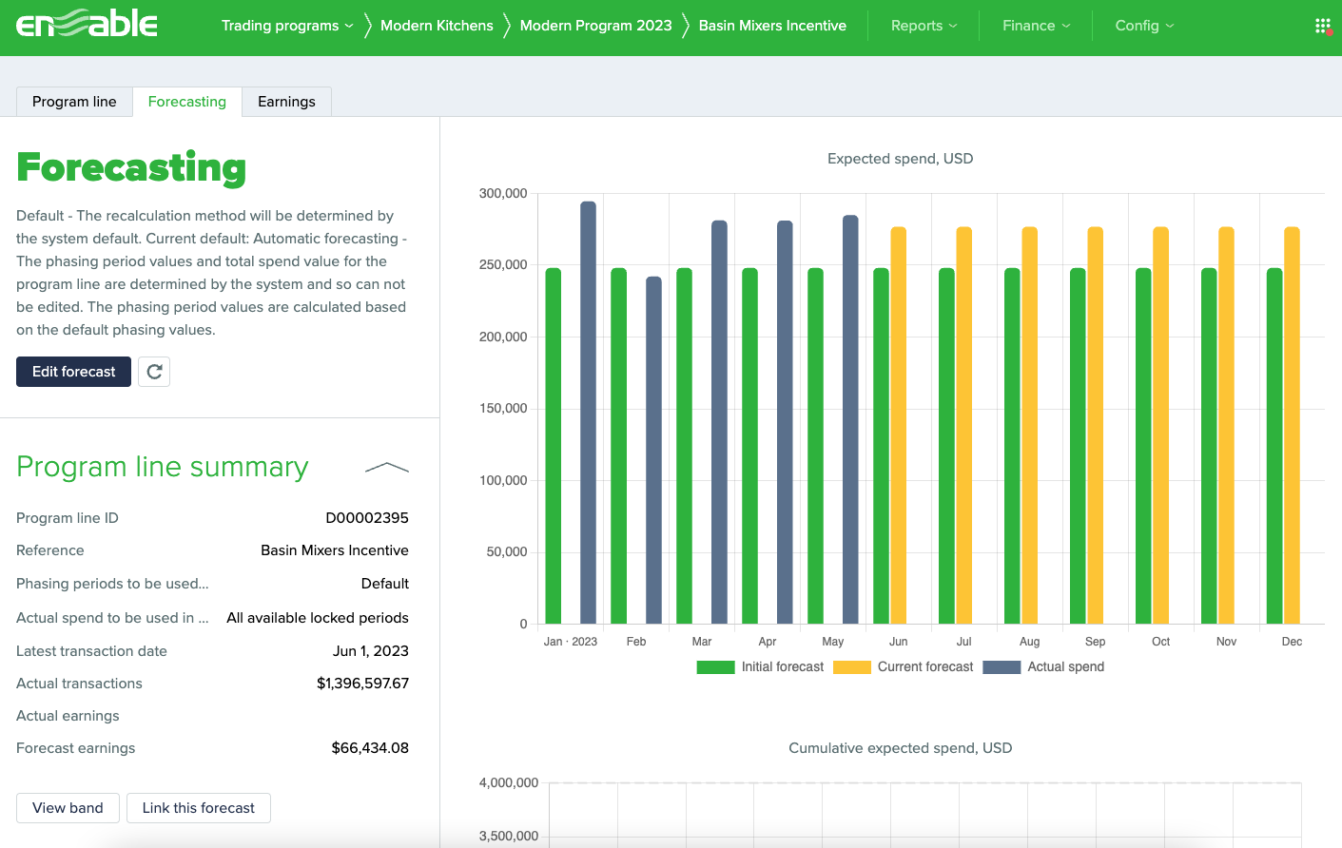Screen dimensions: 1342x848
Task: Select the Forecasting tab
Action: (x=187, y=102)
